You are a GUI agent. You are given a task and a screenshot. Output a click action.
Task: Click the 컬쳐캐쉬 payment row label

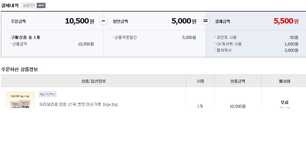tap(224, 50)
